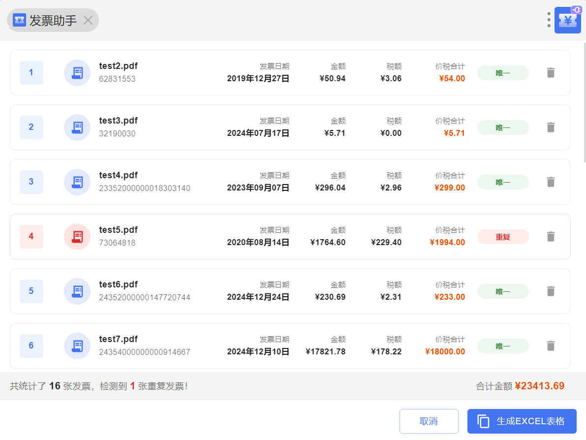Screen dimensions: 586x440
Task: Remove the test7.pdf invoice entry
Action: click(551, 346)
